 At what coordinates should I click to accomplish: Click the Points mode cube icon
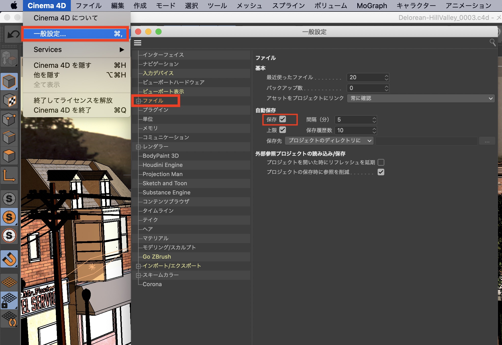(x=9, y=119)
